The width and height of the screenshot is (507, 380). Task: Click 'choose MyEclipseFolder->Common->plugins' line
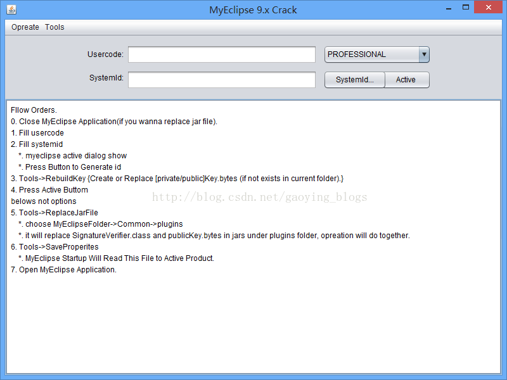(101, 224)
